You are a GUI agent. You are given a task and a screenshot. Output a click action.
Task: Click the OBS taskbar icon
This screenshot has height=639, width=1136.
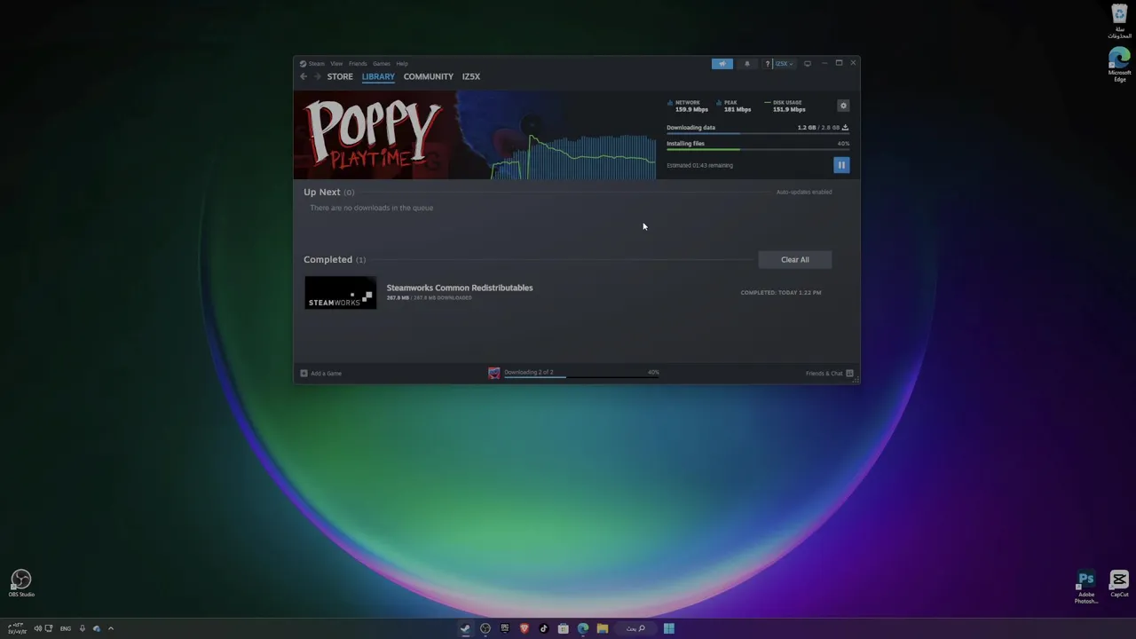[x=485, y=628]
